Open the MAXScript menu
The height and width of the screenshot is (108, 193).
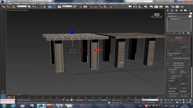pyautogui.click(x=125, y=4)
